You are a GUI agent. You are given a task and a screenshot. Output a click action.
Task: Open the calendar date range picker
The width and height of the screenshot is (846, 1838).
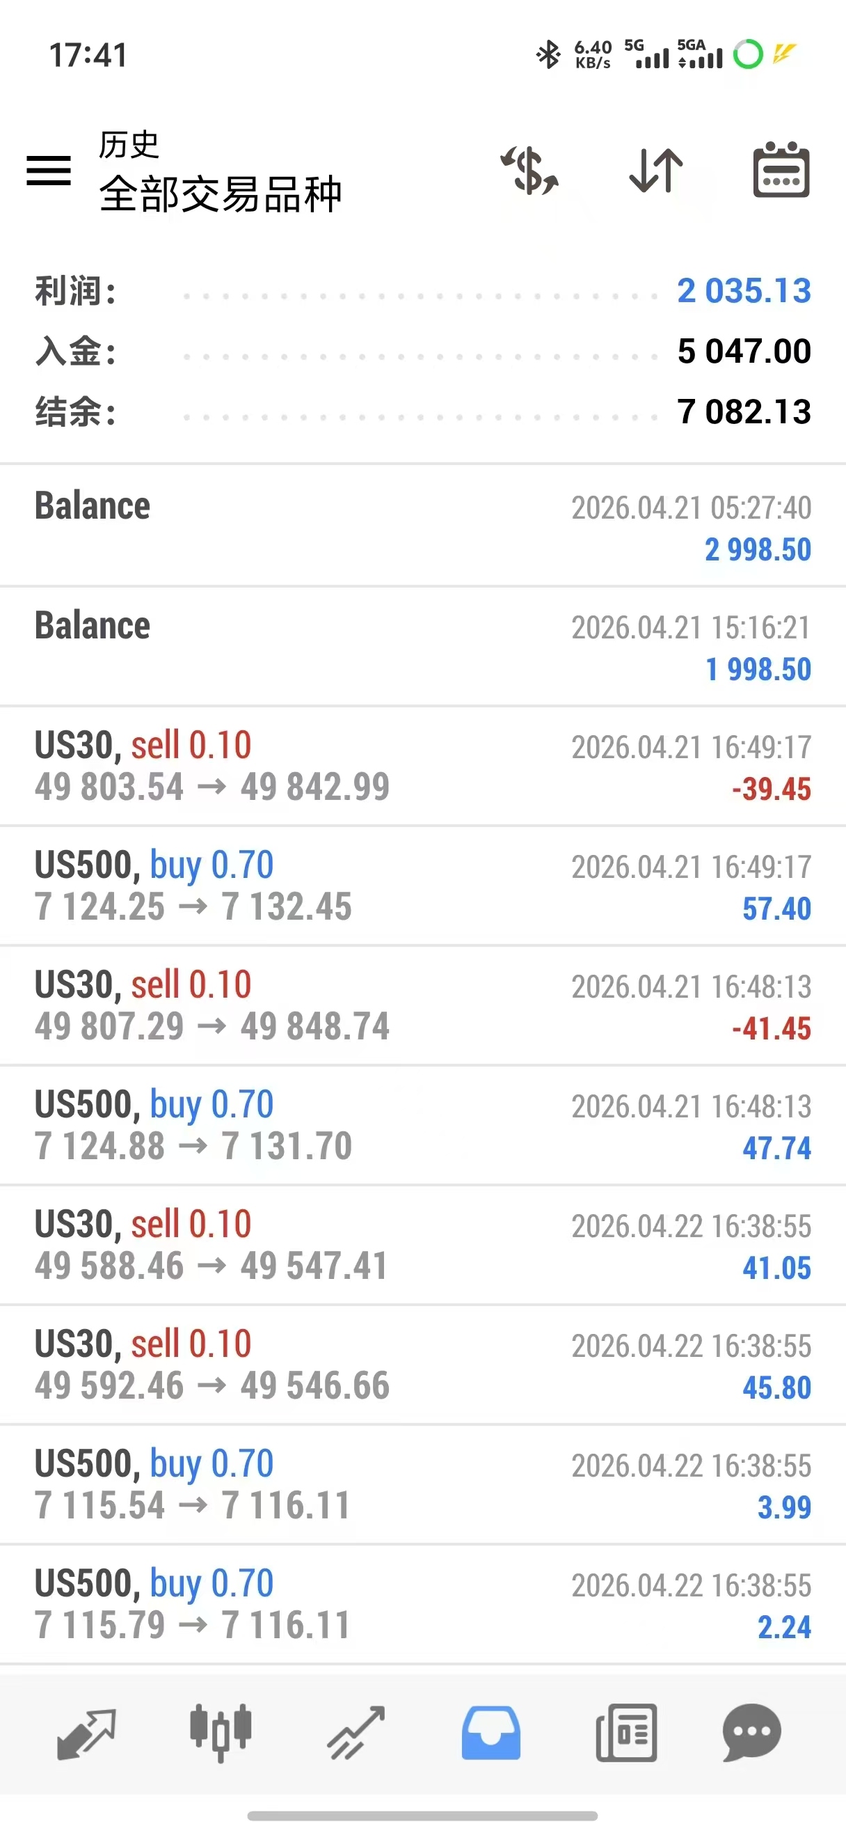point(781,171)
